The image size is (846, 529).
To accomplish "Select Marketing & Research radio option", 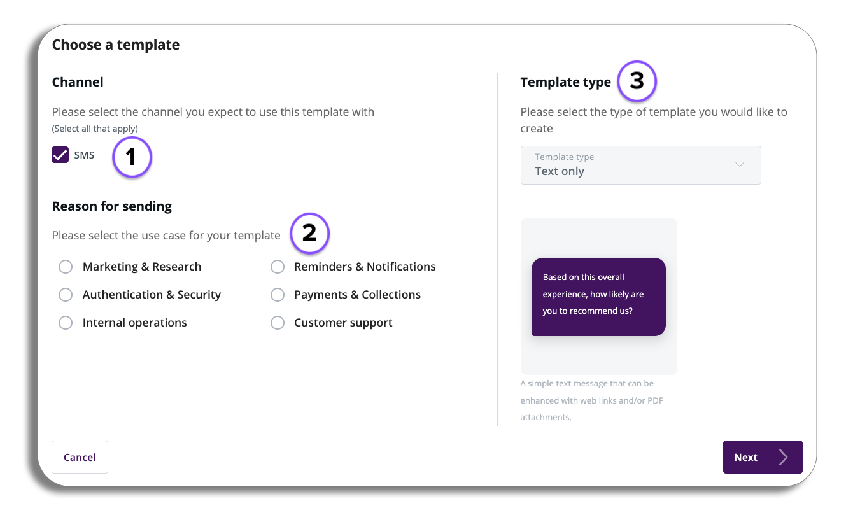I will coord(66,267).
